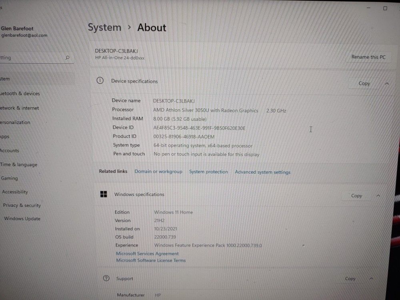This screenshot has height=300, width=400.
Task: Open System protection link
Action: (208, 172)
